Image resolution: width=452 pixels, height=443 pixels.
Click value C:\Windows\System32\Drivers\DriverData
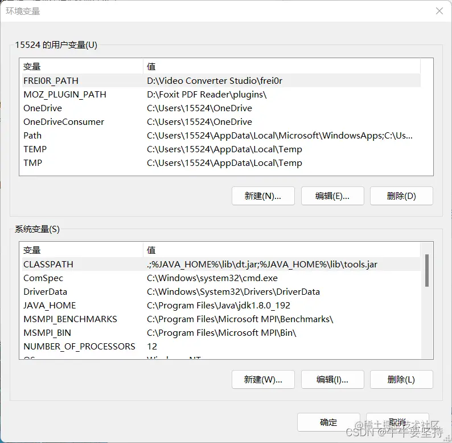(x=233, y=292)
